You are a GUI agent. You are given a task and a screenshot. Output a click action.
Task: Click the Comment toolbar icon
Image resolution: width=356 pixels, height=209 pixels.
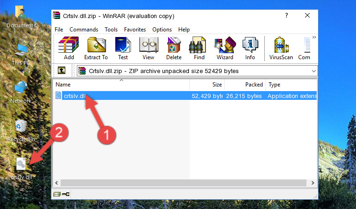point(305,48)
